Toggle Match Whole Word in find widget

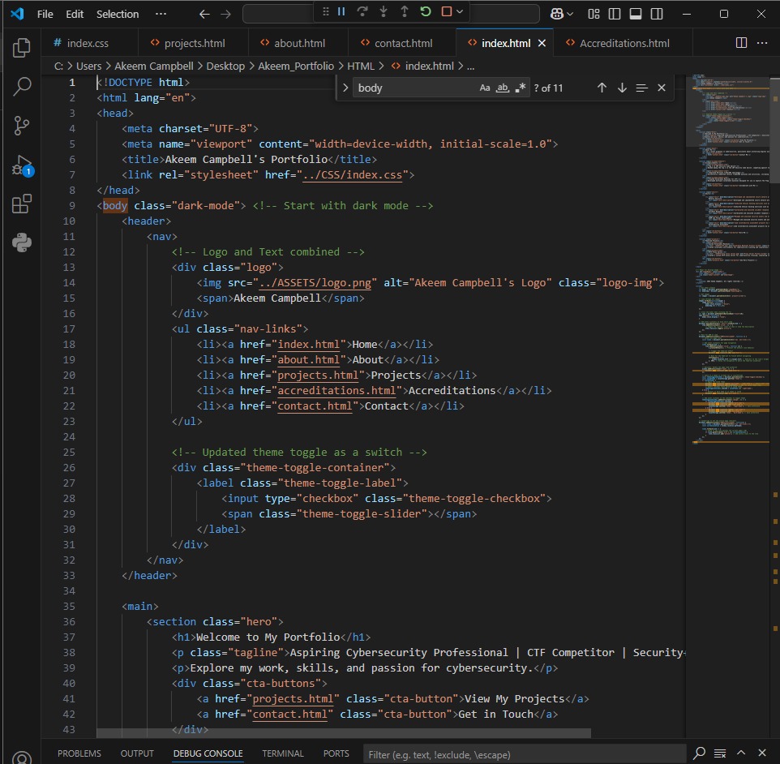(x=503, y=88)
